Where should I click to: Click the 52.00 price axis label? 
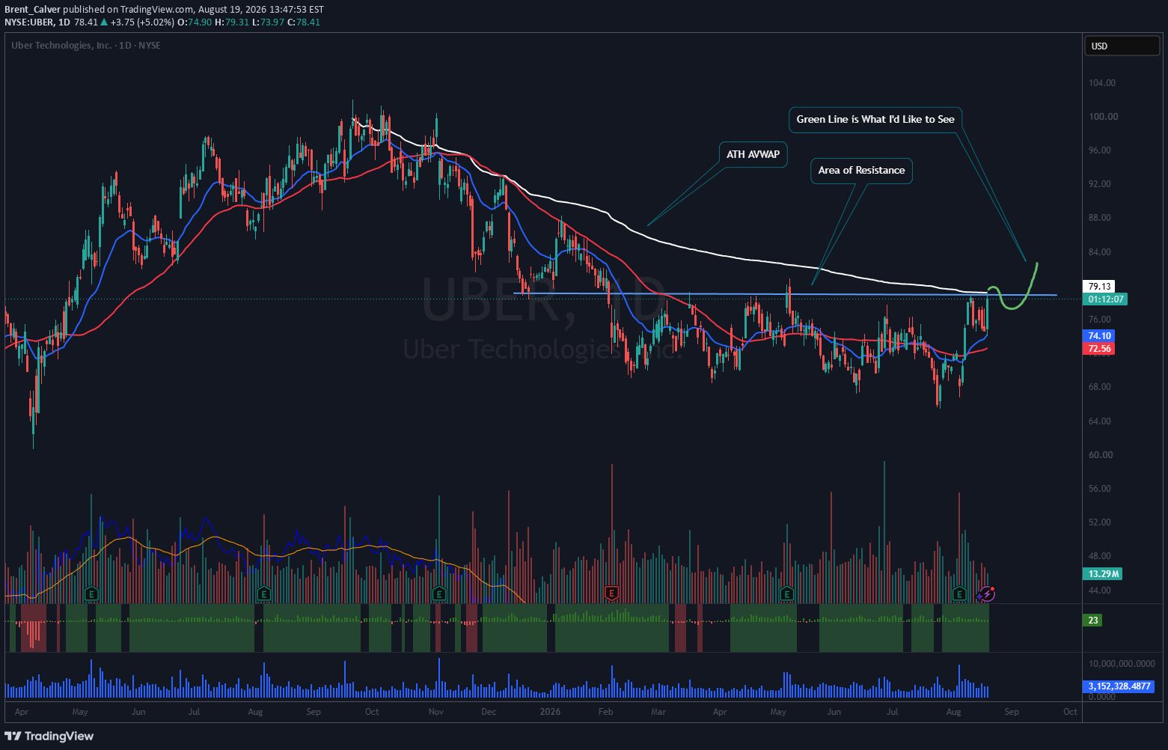pos(1100,522)
